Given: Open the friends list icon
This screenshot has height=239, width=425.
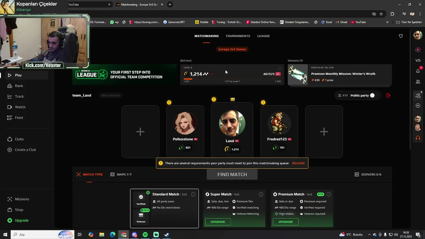Looking at the screenshot, I should (418, 82).
